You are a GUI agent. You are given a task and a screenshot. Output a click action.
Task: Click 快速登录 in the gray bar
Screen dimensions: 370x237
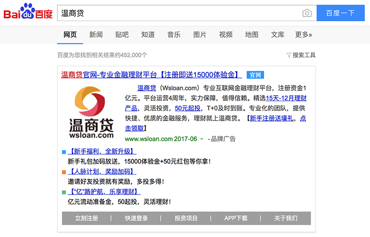136,219
